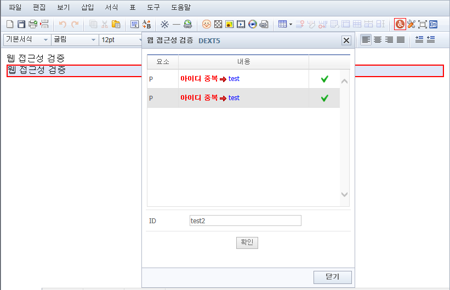
Task: Open the special character asterisk icon
Action: click(164, 24)
